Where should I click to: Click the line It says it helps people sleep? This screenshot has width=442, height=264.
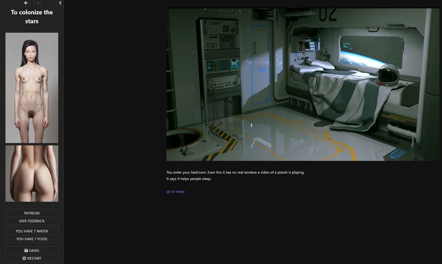188,179
